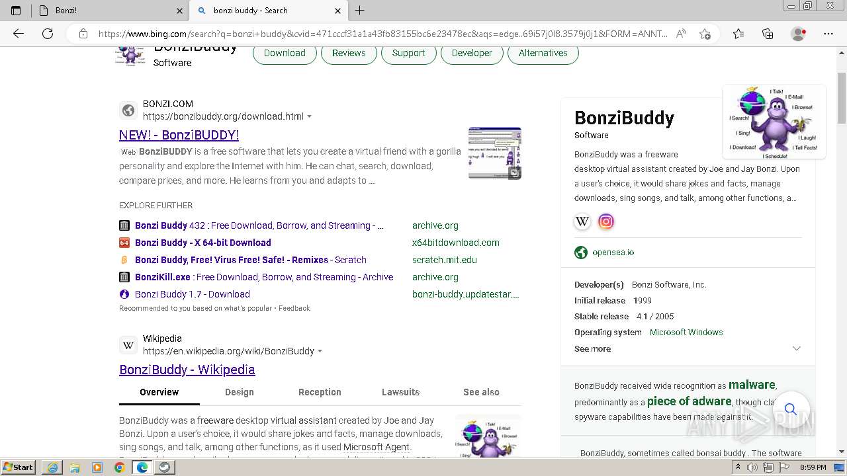Screen dimensions: 847x476
Task: Switch to the See also tab
Action: pyautogui.click(x=481, y=392)
